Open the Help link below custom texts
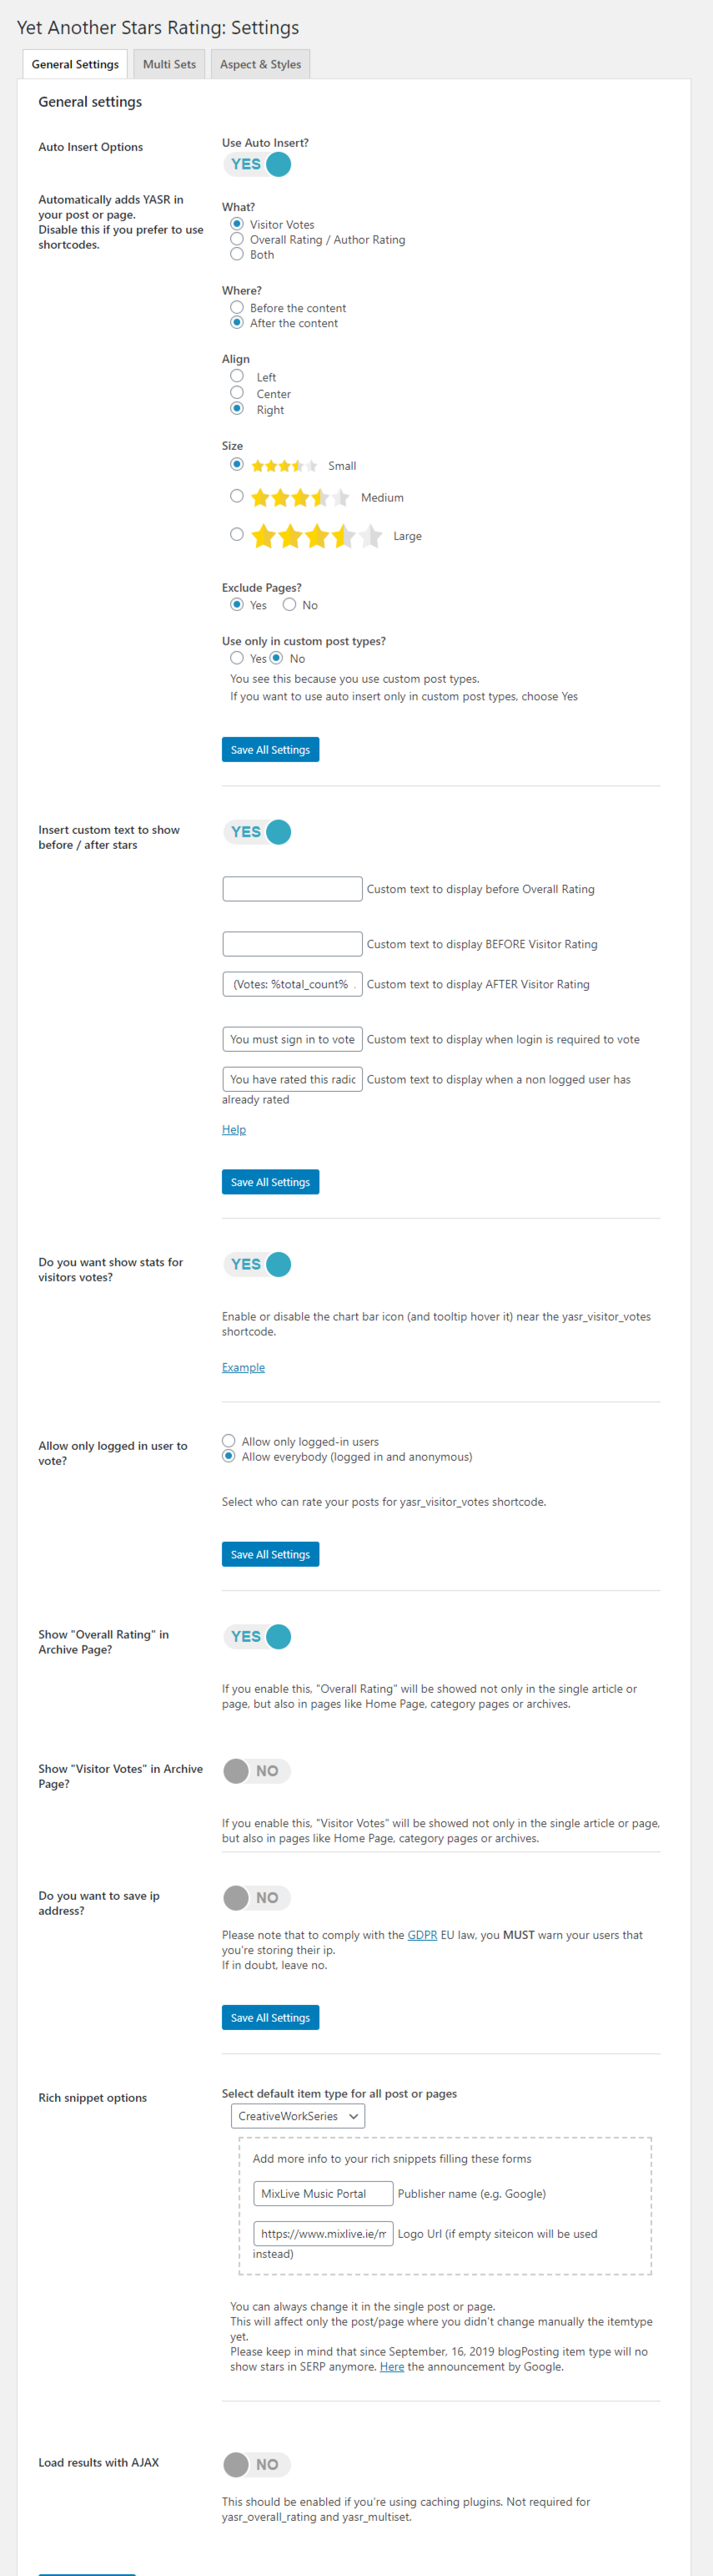713x2576 pixels. [233, 1129]
